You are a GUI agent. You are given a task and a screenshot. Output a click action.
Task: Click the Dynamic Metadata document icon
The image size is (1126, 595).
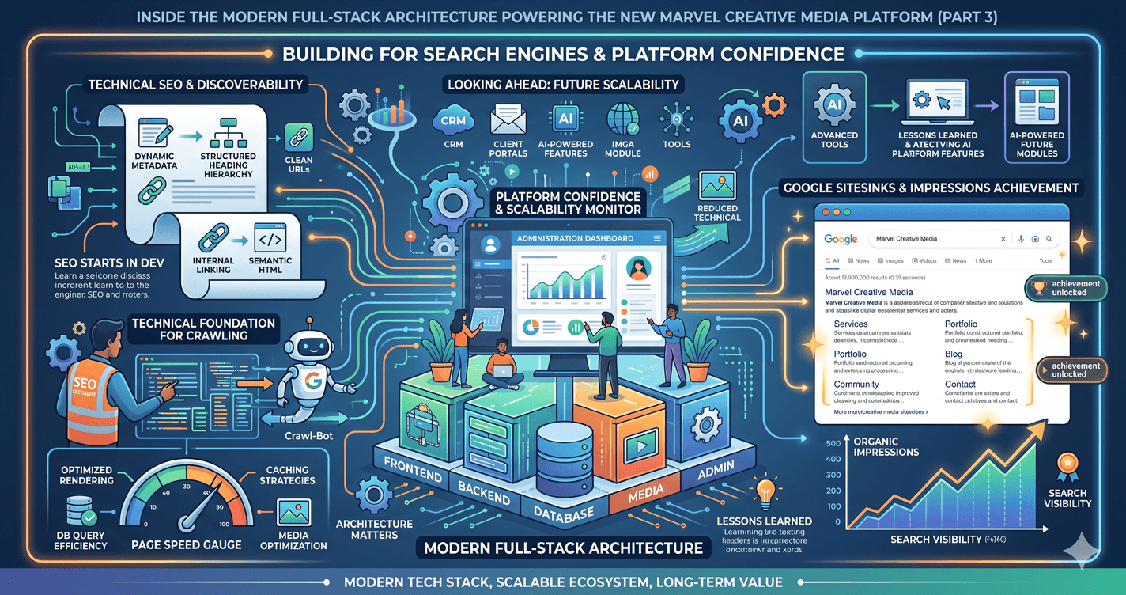pos(154,133)
